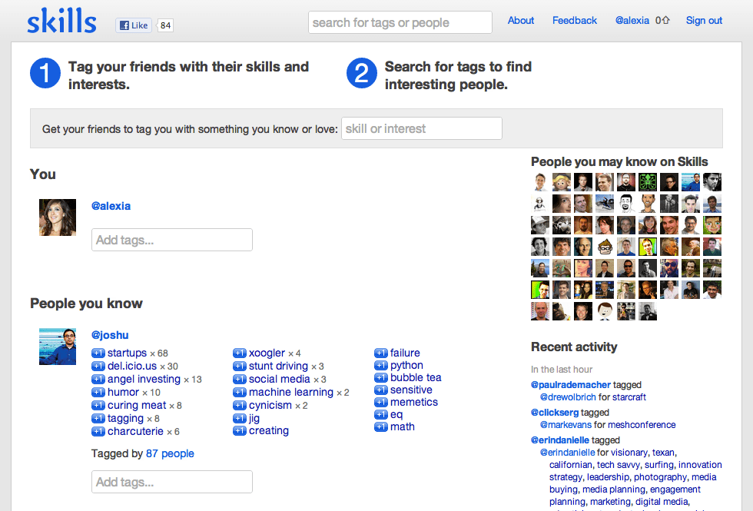This screenshot has height=511, width=753.
Task: Click the Facebook Like button
Action: [x=134, y=25]
